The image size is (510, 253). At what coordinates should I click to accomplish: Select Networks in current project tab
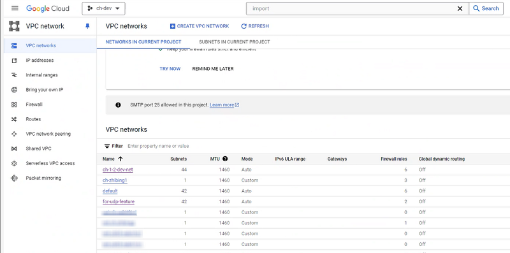point(143,42)
